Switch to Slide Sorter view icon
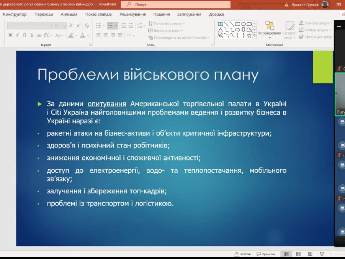Image resolution: width=345 pixels, height=259 pixels. coord(298,254)
